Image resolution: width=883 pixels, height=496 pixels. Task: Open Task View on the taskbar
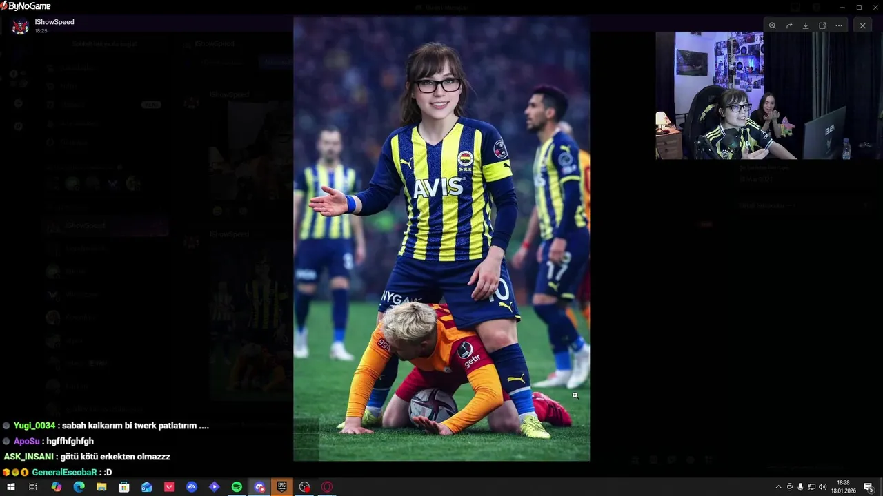[32, 487]
